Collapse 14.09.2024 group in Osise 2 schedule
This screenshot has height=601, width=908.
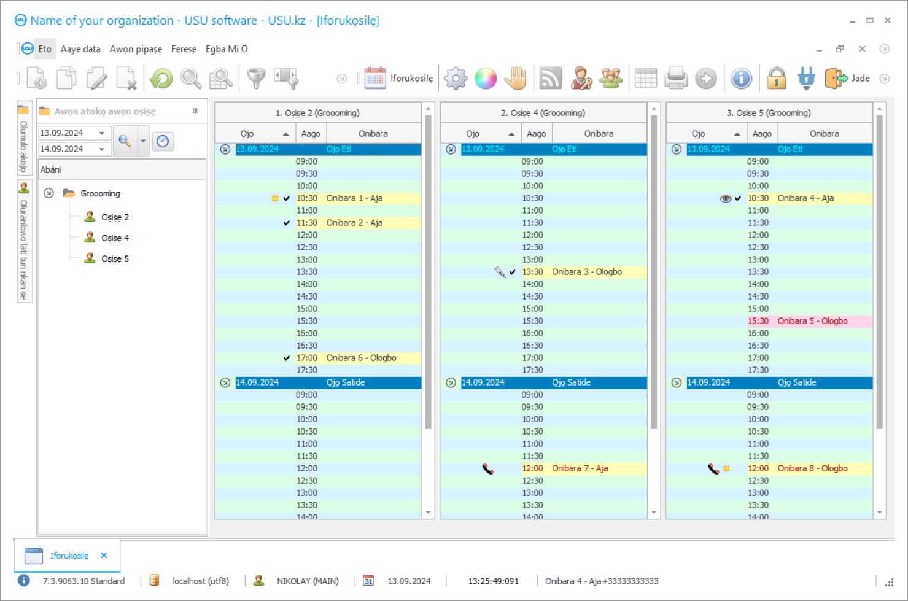(x=225, y=382)
